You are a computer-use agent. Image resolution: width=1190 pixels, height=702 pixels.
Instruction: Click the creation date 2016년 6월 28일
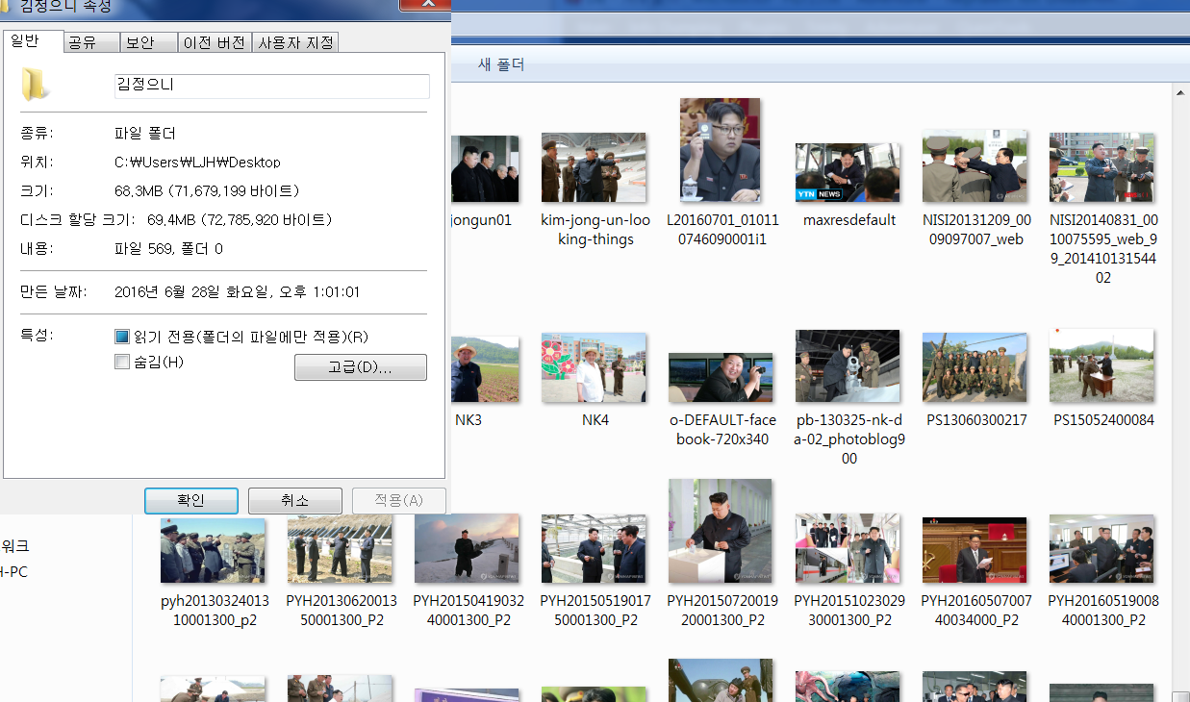tap(237, 291)
